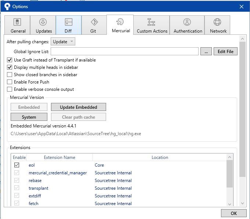Select the mercurial_credential_manager extension name
Image resolution: width=250 pixels, height=219 pixels.
58,173
